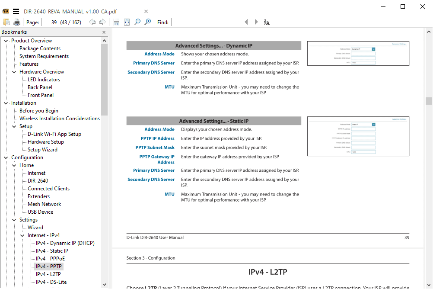
Task: Jump to LED Indicators bookmark
Action: click(x=44, y=79)
